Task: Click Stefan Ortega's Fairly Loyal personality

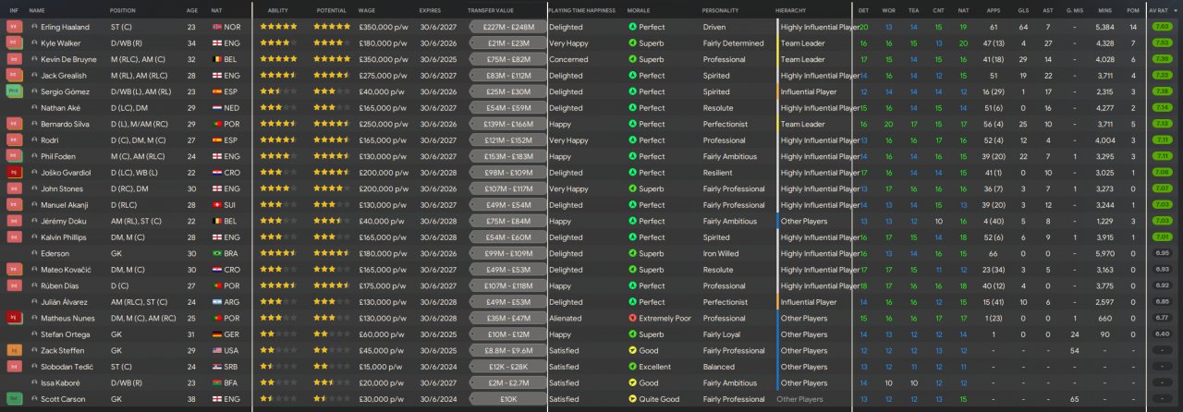Action: click(724, 334)
